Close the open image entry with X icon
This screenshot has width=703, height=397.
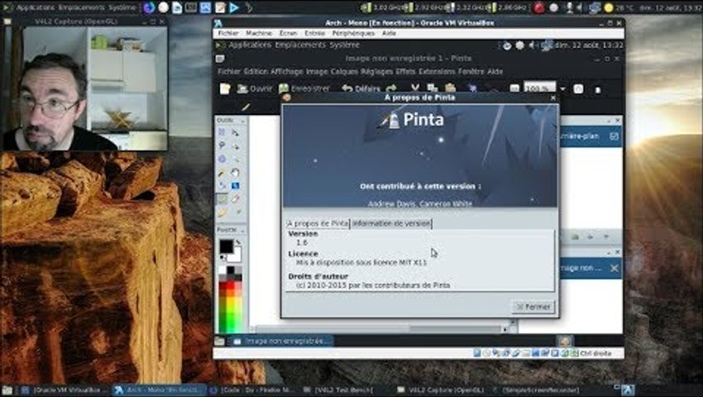point(615,268)
